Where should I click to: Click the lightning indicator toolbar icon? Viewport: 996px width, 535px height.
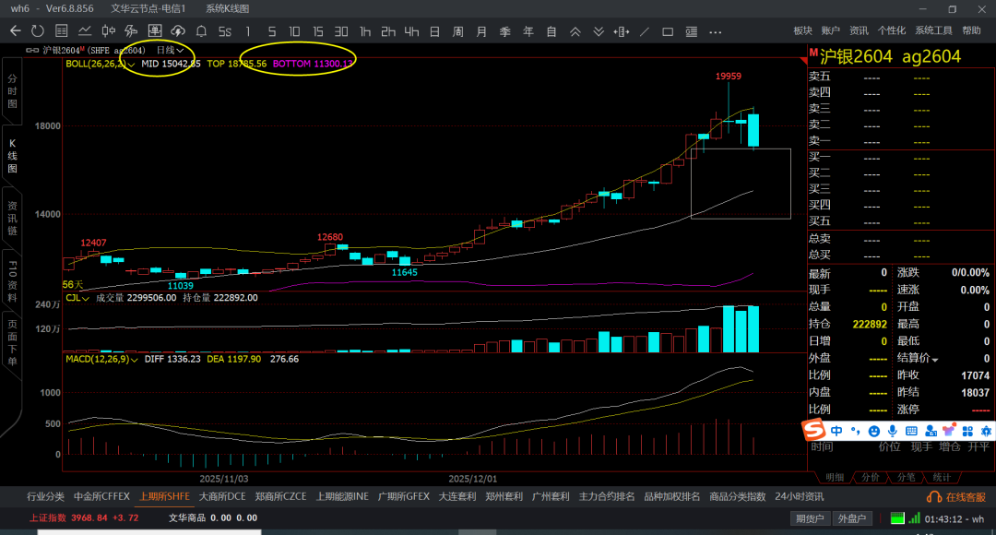point(132,31)
